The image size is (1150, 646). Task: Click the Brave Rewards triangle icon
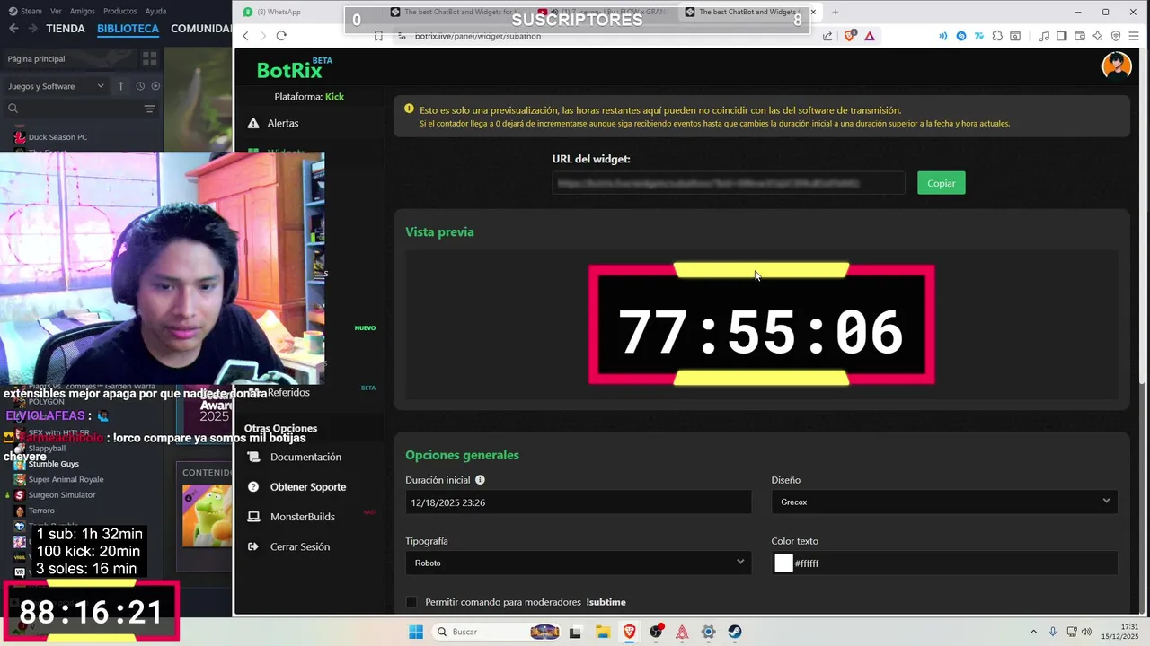click(870, 36)
